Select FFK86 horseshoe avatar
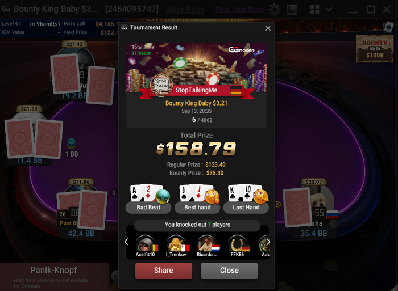This screenshot has width=398, height=291. point(237,243)
